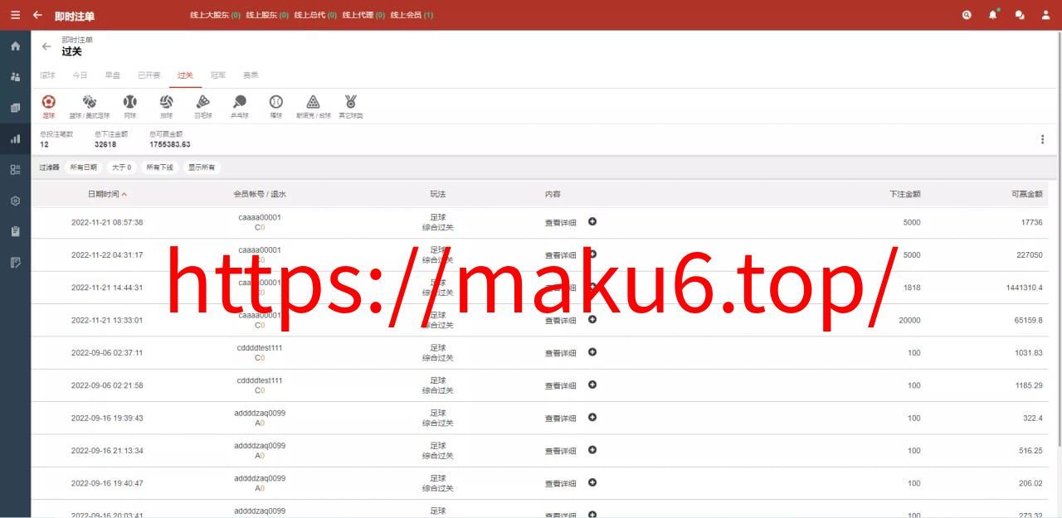The image size is (1062, 518).
Task: Select the 乒乓球 table tennis sport icon
Action: tap(240, 106)
